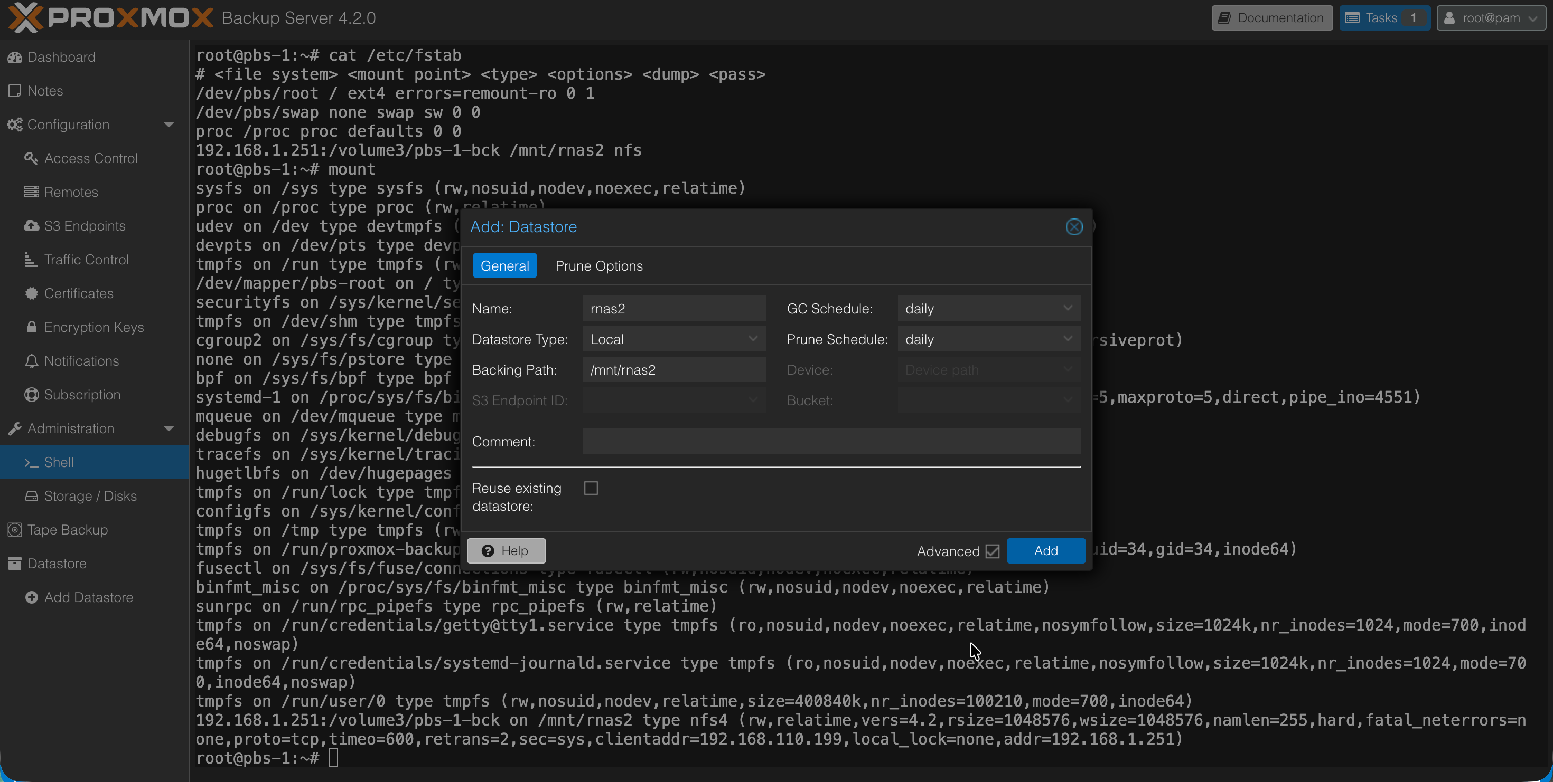Click the Help button

point(507,551)
